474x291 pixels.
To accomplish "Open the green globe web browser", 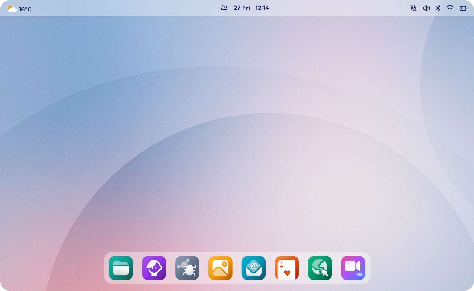I will (x=320, y=268).
